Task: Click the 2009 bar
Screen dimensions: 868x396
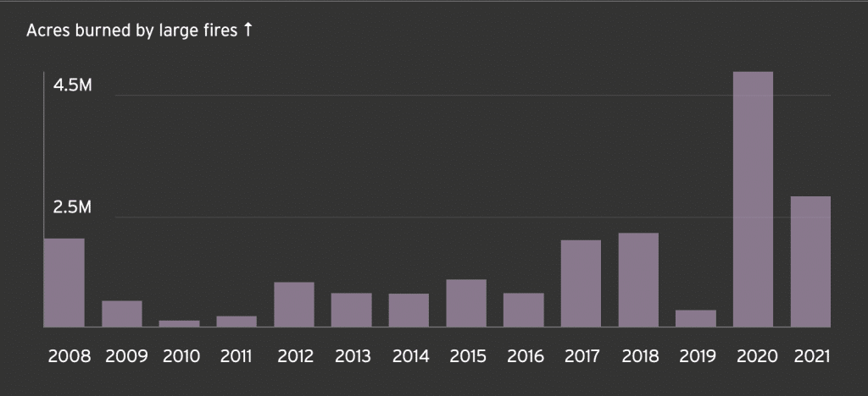Action: tap(122, 314)
